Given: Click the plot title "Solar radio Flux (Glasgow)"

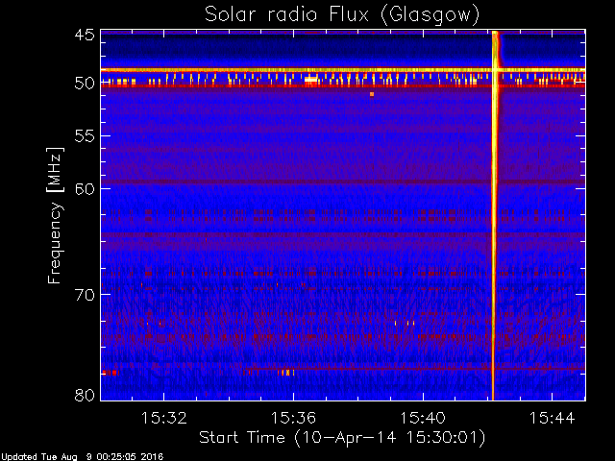Looking at the screenshot, I should pos(342,15).
